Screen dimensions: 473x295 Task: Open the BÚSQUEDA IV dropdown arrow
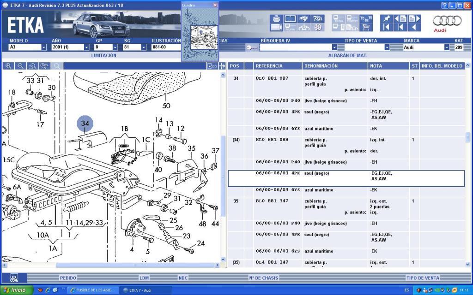point(334,47)
